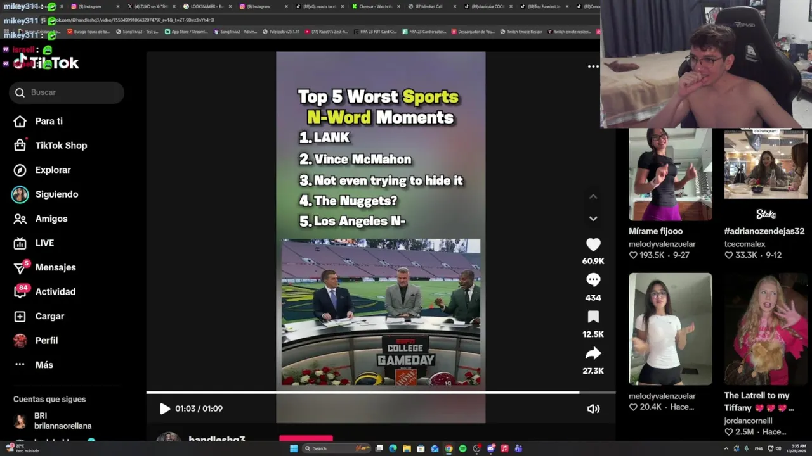Image resolution: width=812 pixels, height=456 pixels.
Task: Click the TikTok logo
Action: point(46,62)
